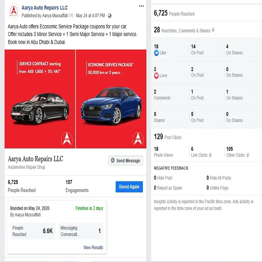Open the post options three-dot menu
The height and width of the screenshot is (262, 262).
(141, 6)
